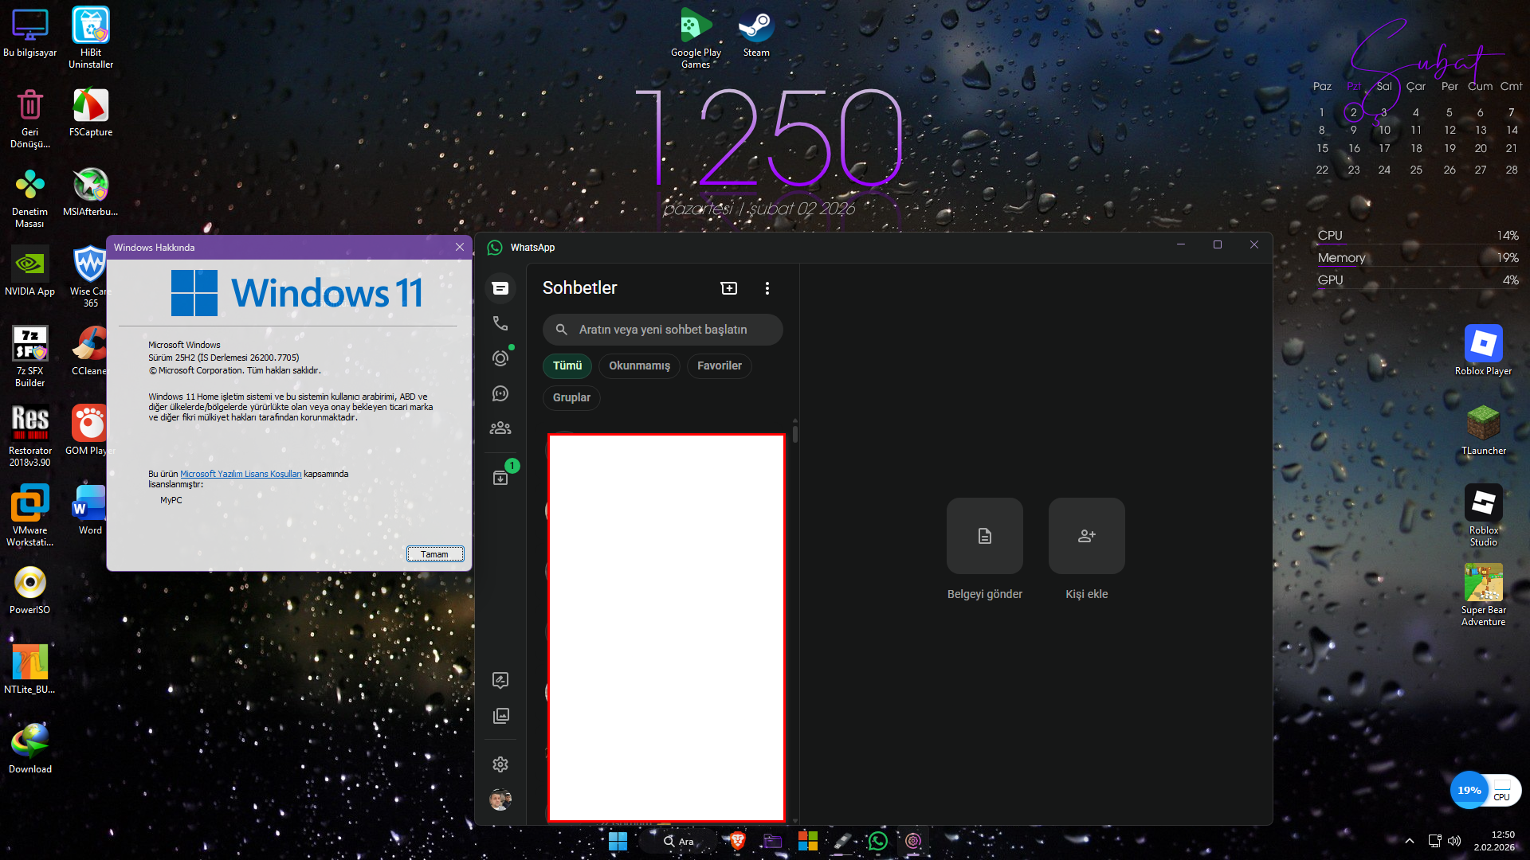1530x860 pixels.
Task: Open Microsoft Store from the taskbar
Action: click(x=808, y=841)
